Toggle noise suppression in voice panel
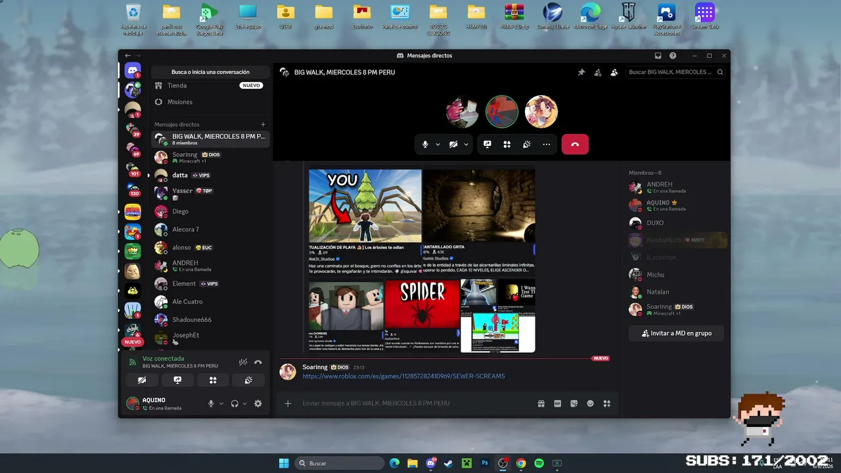This screenshot has height=473, width=841. (x=243, y=362)
